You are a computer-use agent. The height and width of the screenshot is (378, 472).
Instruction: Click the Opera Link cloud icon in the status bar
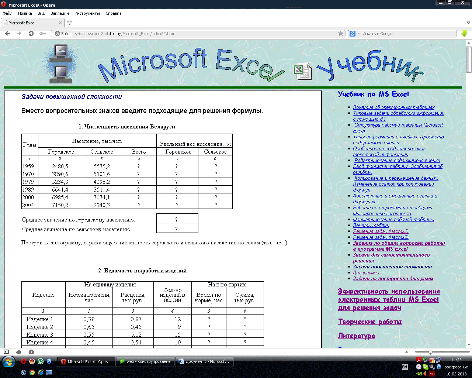pos(19,352)
